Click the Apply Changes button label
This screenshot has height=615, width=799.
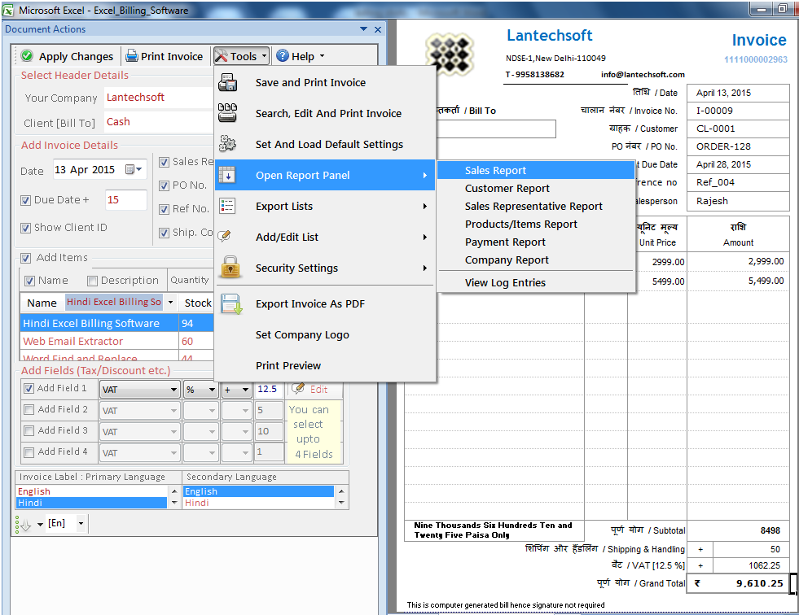[x=76, y=56]
